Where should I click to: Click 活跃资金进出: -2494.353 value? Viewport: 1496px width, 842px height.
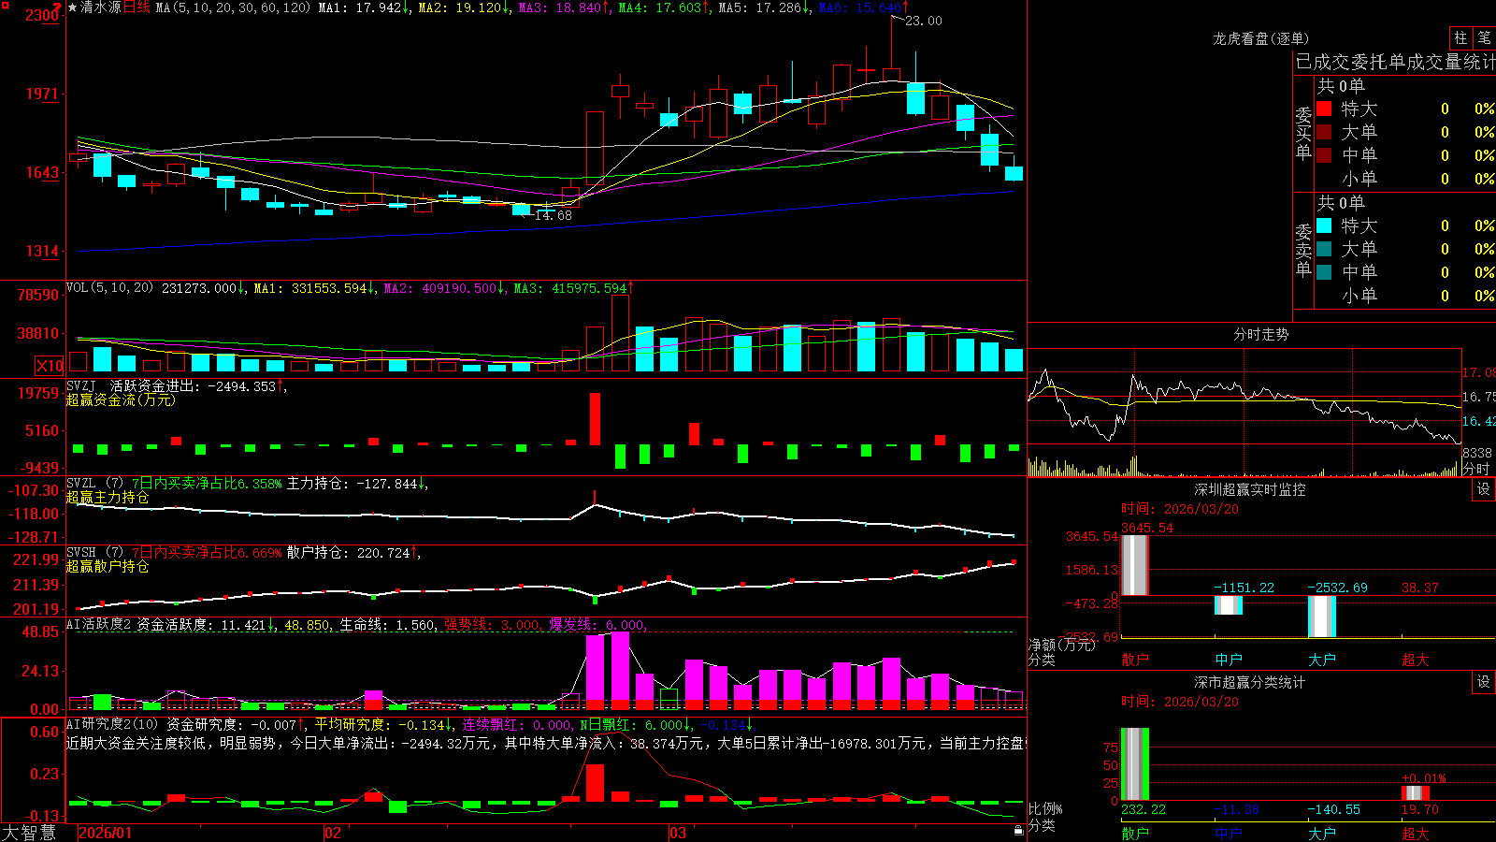[x=198, y=385]
